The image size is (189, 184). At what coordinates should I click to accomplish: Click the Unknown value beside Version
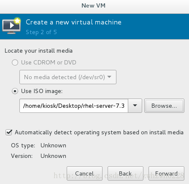click(x=53, y=156)
